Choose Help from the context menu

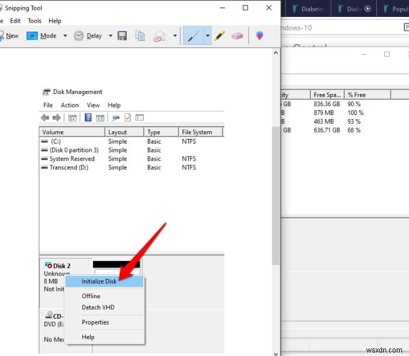(105, 337)
